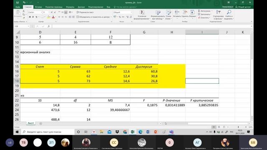This screenshot has height=150, width=267.
Task: Click the text orientation icon
Action: point(70,12)
